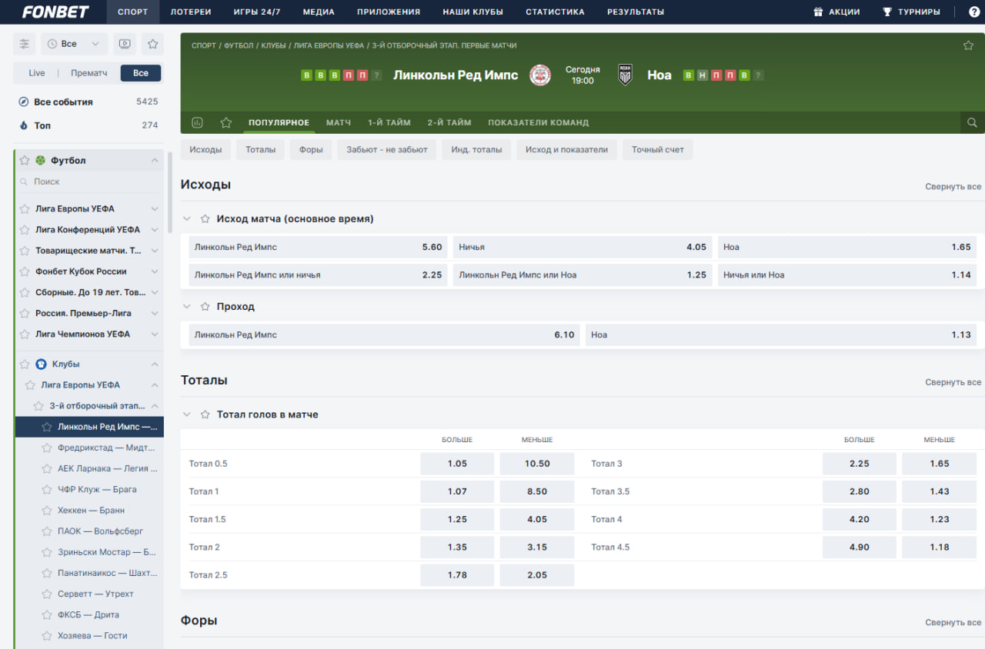The height and width of the screenshot is (649, 985).
Task: Open match statistics chart icon
Action: (x=197, y=122)
